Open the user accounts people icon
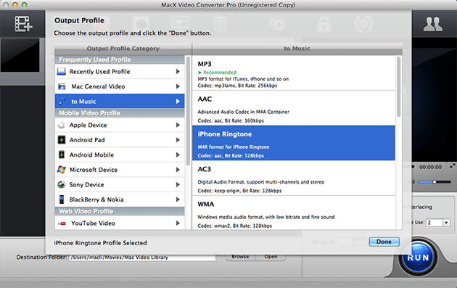457x288 pixels. coord(432,24)
